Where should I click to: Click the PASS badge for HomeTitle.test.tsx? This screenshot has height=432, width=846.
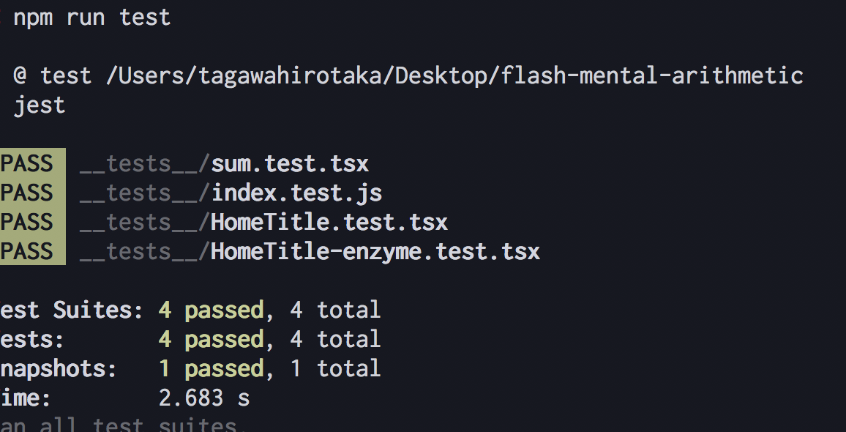coord(32,221)
